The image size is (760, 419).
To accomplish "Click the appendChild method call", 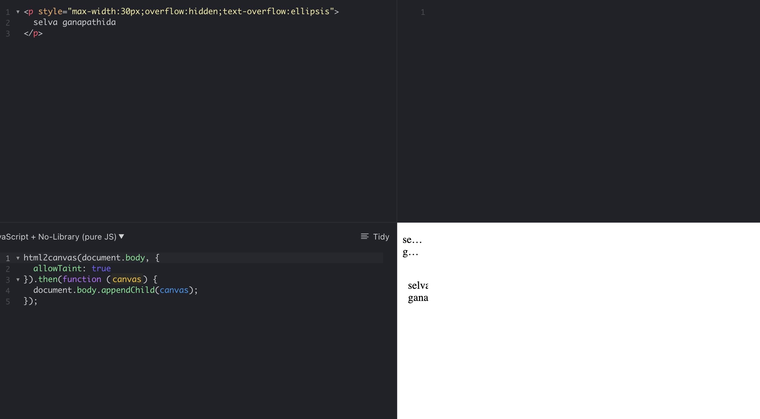I will (128, 290).
